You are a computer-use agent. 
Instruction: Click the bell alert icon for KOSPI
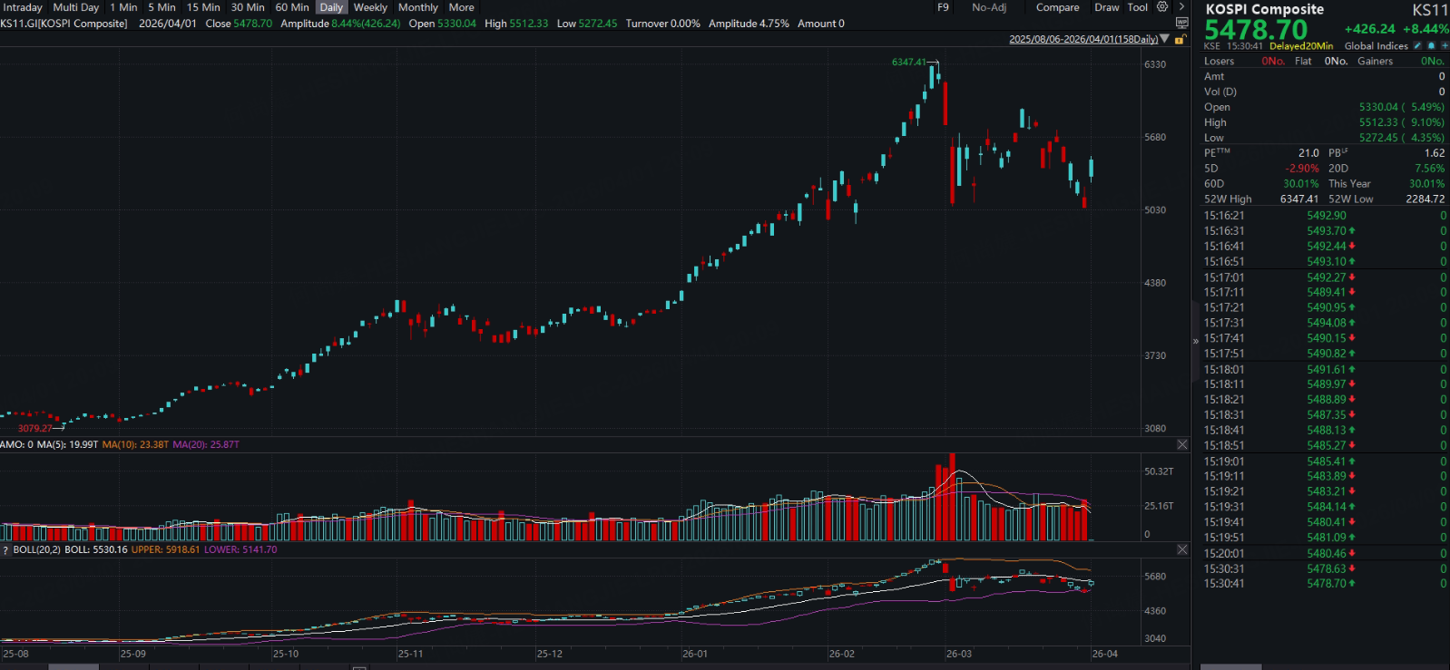[1432, 46]
